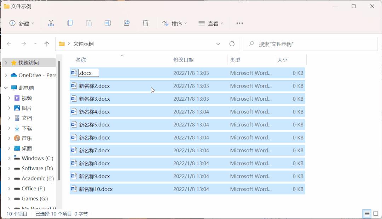Refresh the folder with the refresh icon
Screen dimensions: 382x219
[x=232, y=44]
